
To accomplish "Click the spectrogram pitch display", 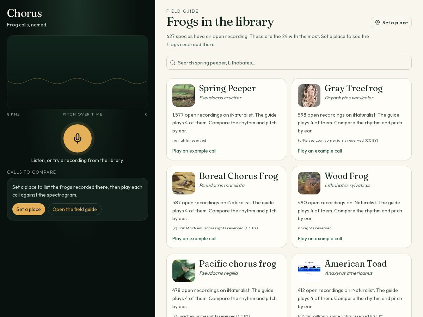I will tap(78, 72).
